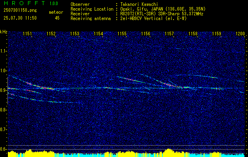Click the 1159 time axis marker
Screen dimensions: 248x157
tap(217, 34)
